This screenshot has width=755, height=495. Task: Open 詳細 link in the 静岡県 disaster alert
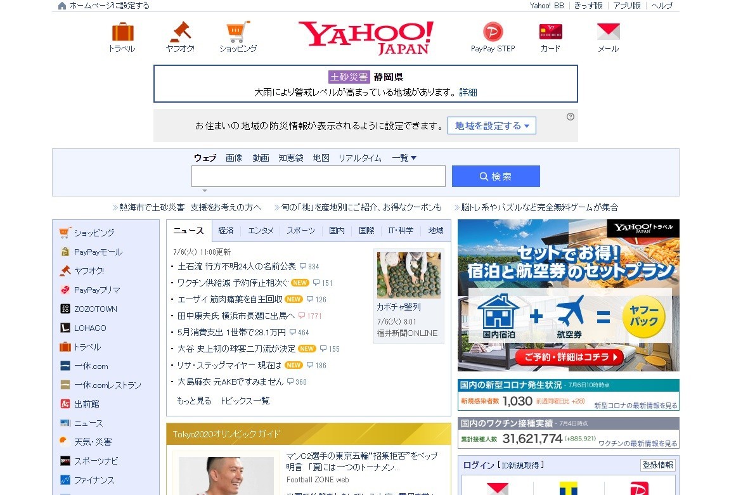[x=468, y=92]
